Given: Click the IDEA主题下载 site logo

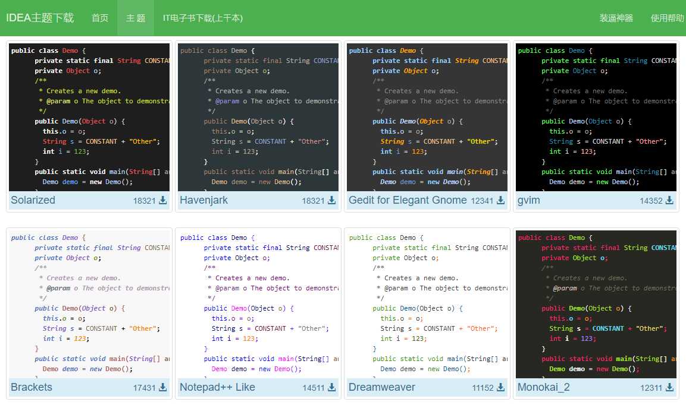Looking at the screenshot, I should 40,18.
